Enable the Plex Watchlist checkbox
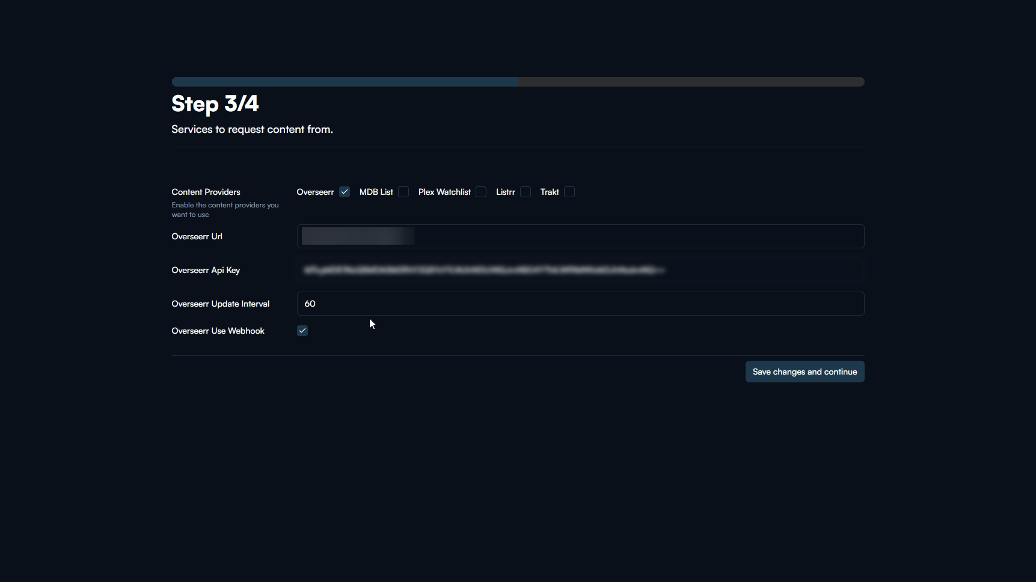This screenshot has height=582, width=1036. (x=481, y=192)
